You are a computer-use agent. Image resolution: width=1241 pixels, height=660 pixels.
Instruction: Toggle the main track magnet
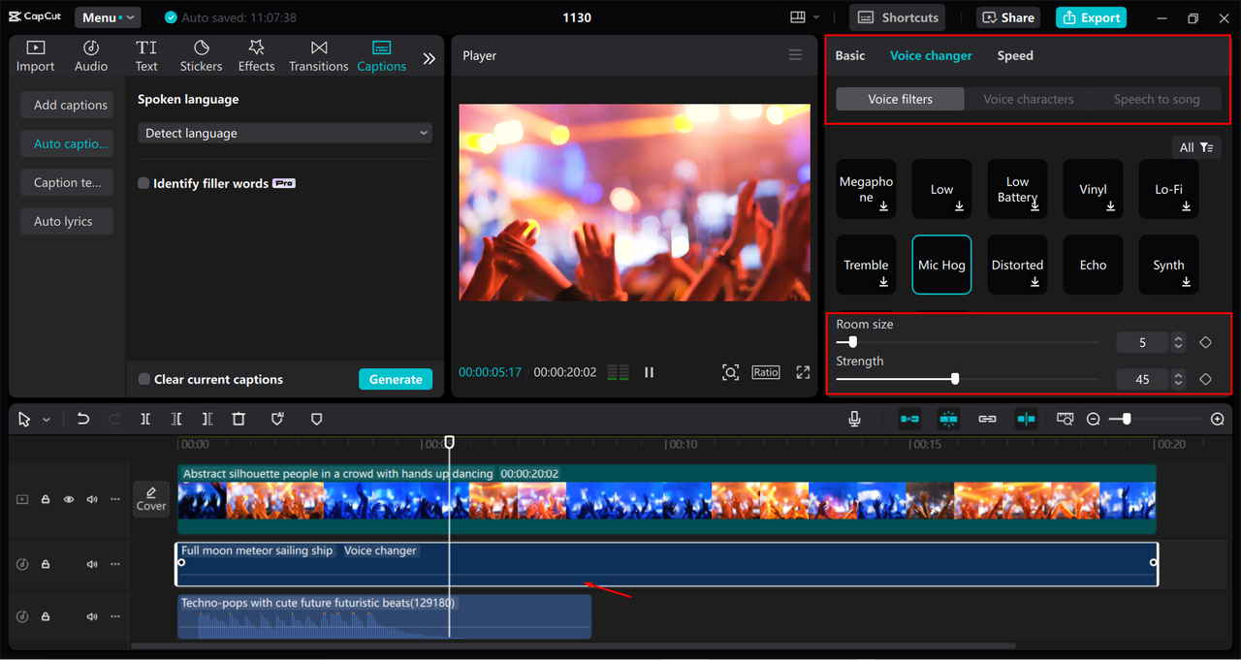point(909,419)
